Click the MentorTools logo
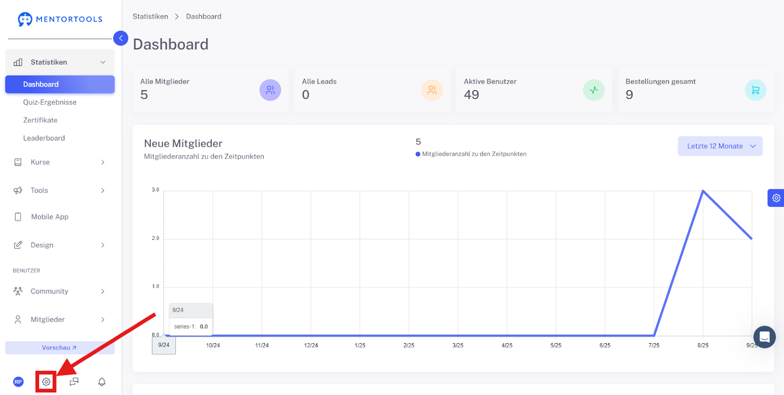 coord(60,19)
